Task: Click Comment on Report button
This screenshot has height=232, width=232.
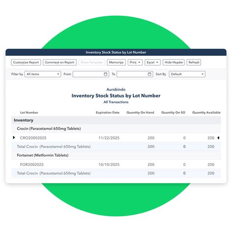Action: coord(60,62)
